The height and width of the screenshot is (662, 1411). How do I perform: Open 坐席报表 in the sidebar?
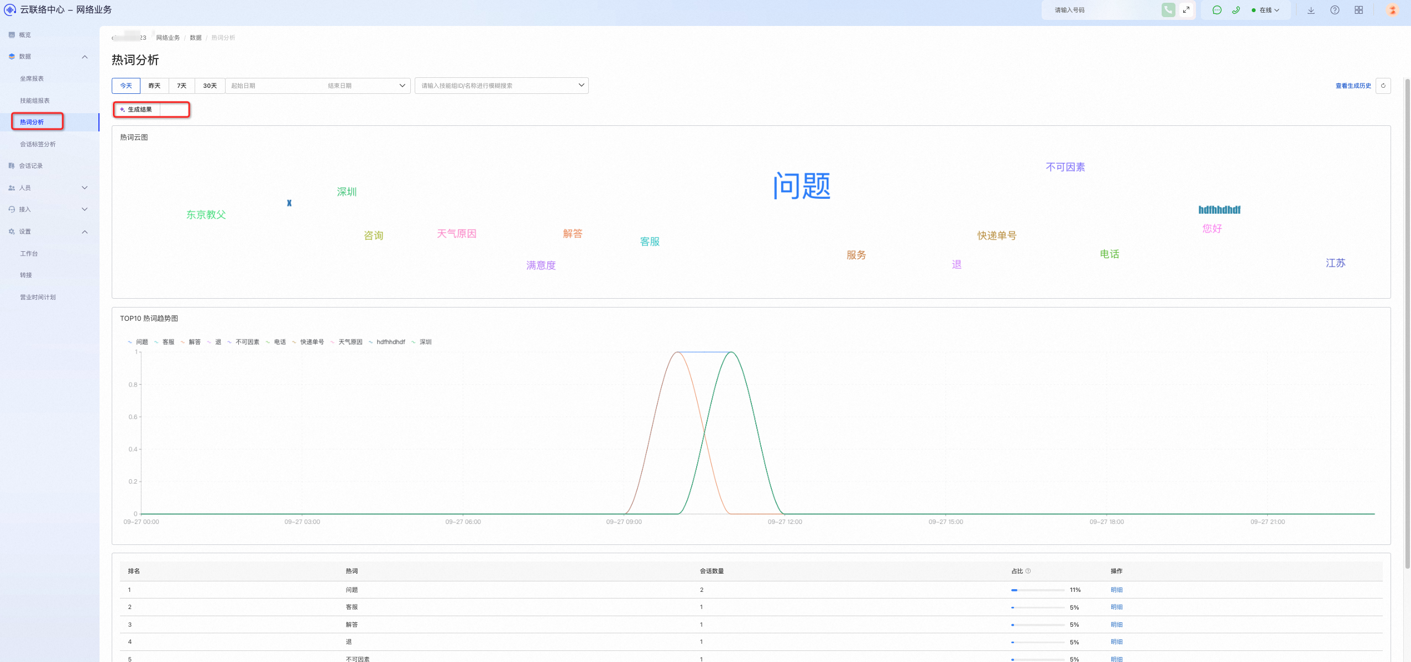tap(32, 78)
